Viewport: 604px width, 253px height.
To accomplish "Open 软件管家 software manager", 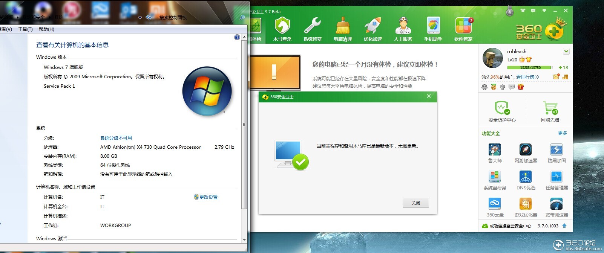I will pyautogui.click(x=463, y=29).
